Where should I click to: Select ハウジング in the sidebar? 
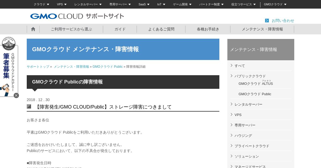click(x=243, y=135)
